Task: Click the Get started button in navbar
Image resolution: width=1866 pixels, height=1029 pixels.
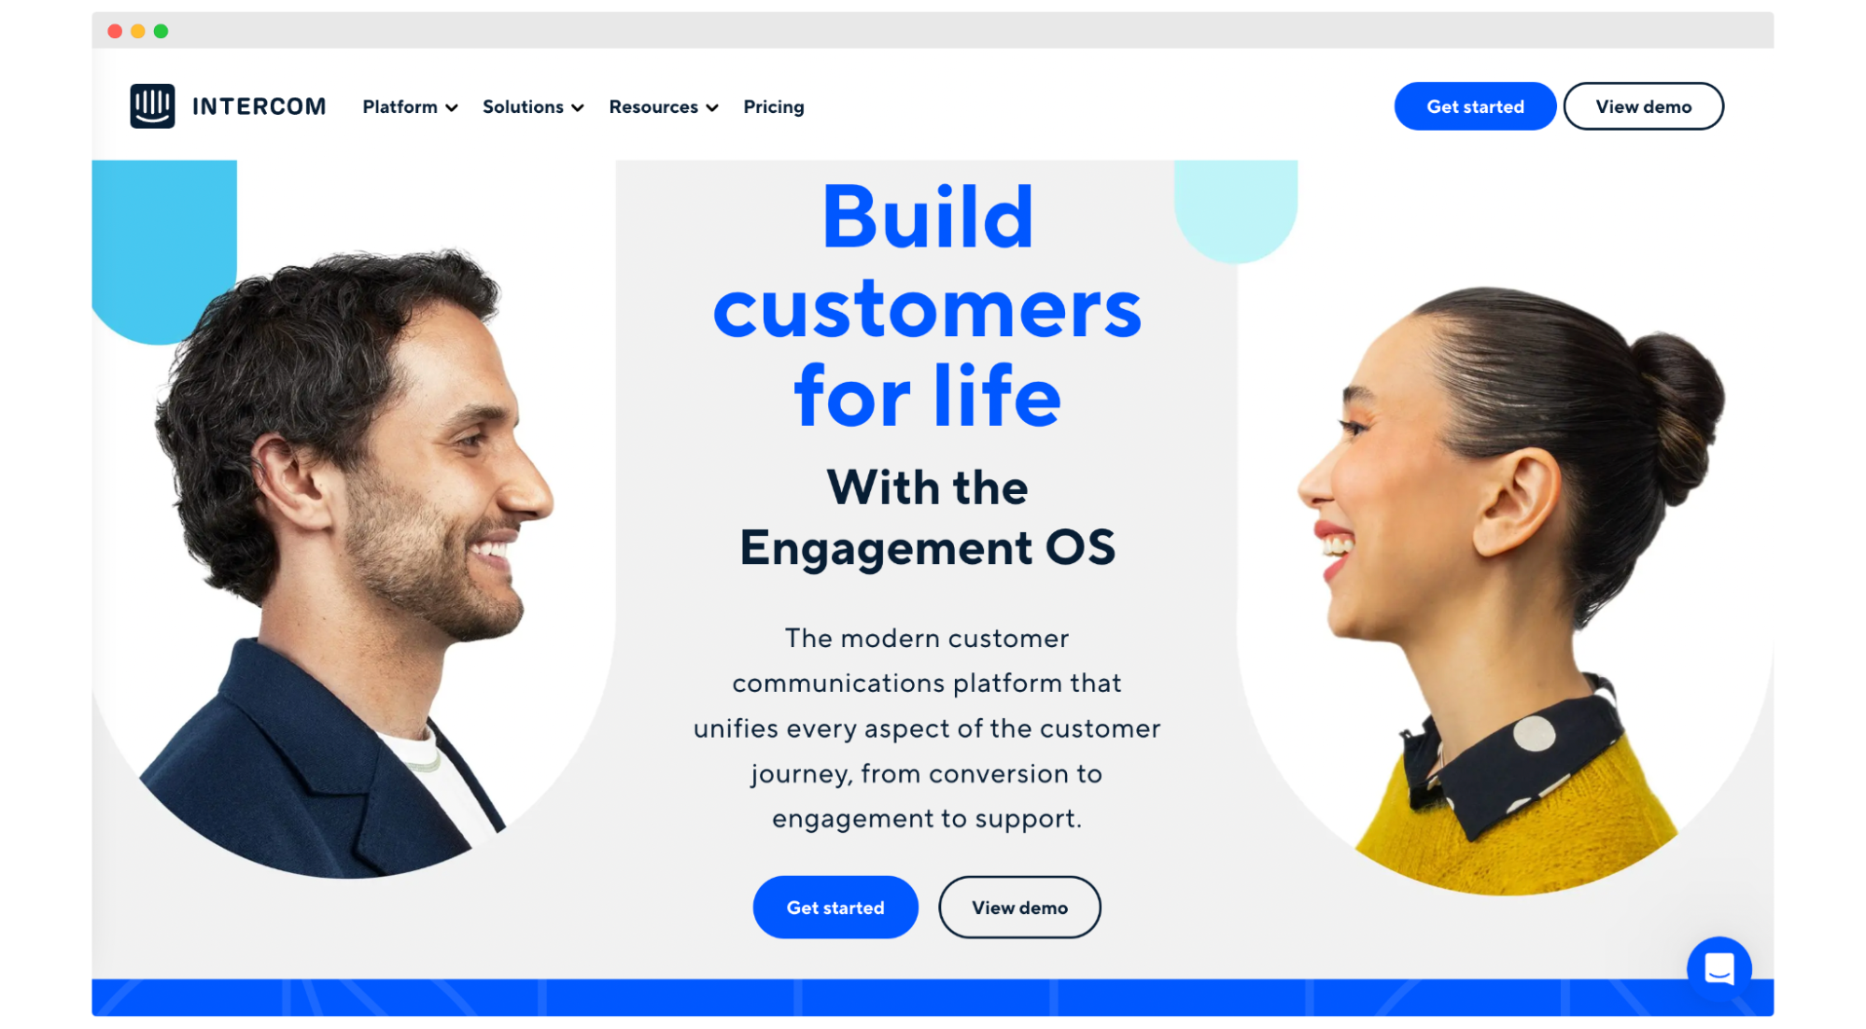Action: tap(1475, 106)
